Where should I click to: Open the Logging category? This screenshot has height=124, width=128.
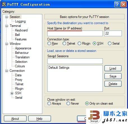(x=20, y=21)
